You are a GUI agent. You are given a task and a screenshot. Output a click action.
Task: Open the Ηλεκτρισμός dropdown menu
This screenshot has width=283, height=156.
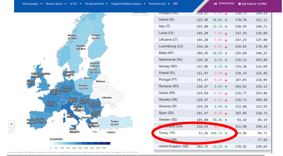click(x=32, y=4)
